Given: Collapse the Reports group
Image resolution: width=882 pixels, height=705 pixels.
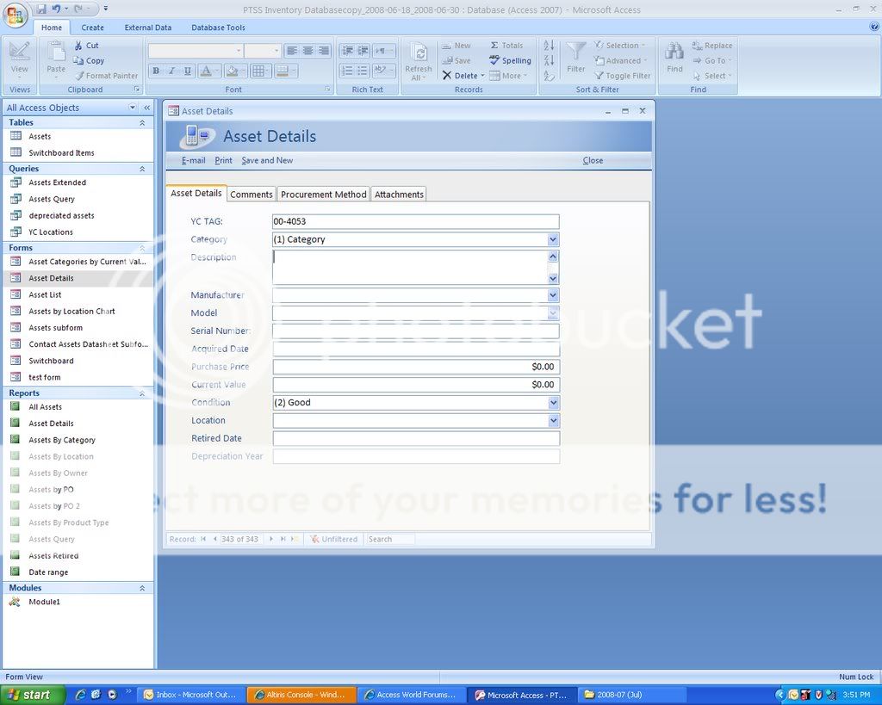Looking at the screenshot, I should [x=142, y=393].
